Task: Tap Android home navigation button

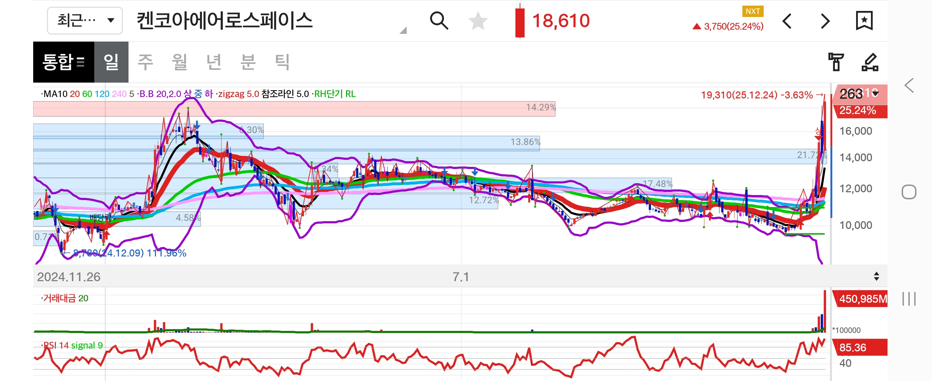Action: click(x=909, y=192)
